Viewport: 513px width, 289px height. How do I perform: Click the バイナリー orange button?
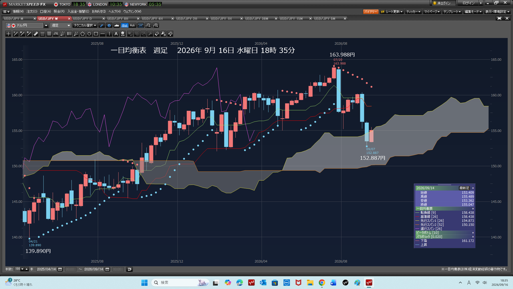[x=370, y=12]
